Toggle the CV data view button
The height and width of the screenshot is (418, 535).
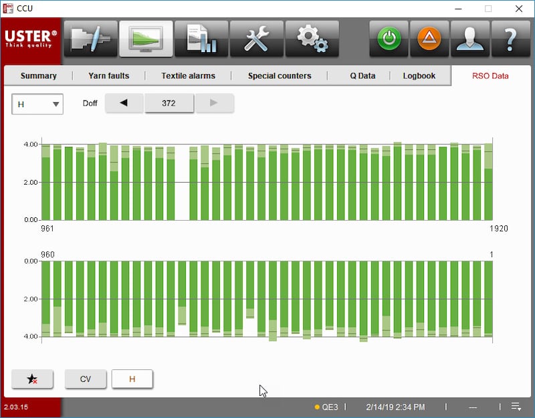86,379
